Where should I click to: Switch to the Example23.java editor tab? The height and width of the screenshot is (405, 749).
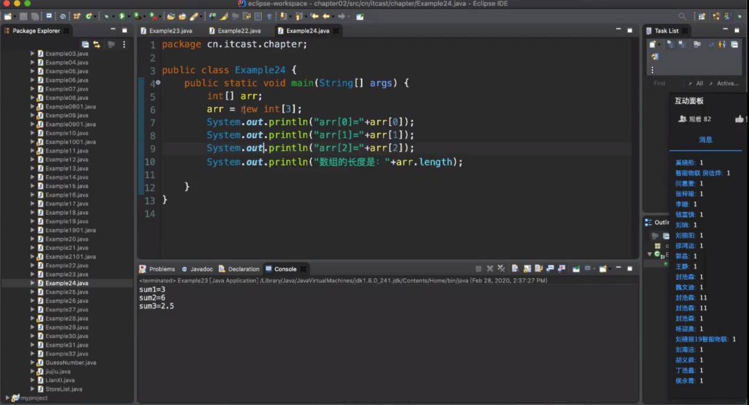(170, 31)
